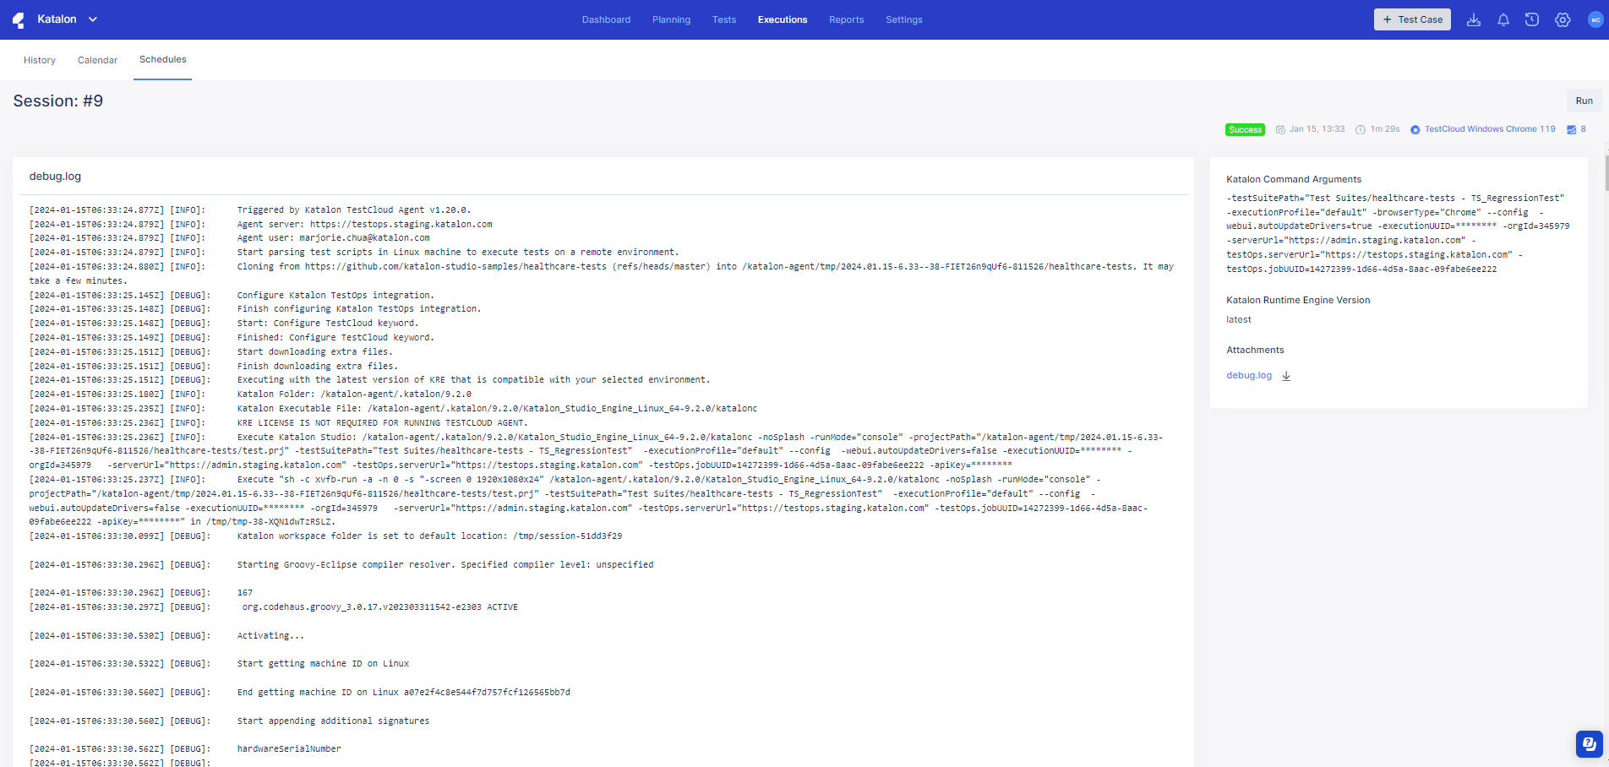Switch to the Calendar tab
This screenshot has height=767, width=1609.
(x=96, y=60)
